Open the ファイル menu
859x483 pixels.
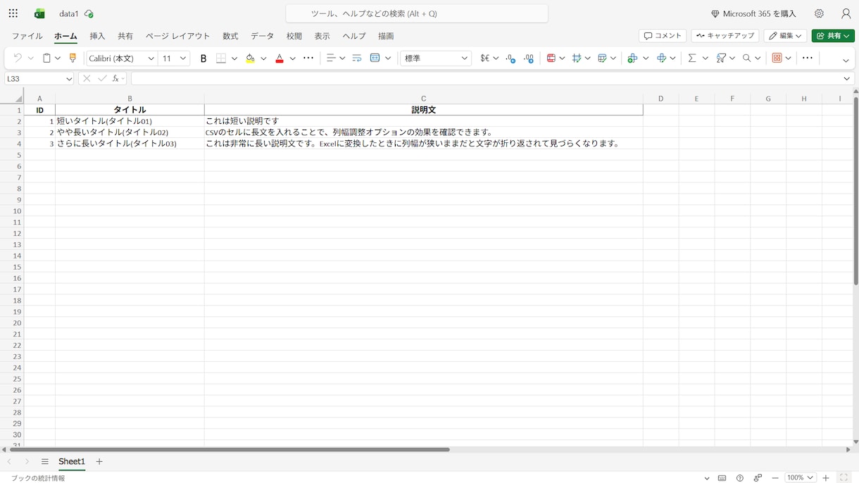pos(27,36)
